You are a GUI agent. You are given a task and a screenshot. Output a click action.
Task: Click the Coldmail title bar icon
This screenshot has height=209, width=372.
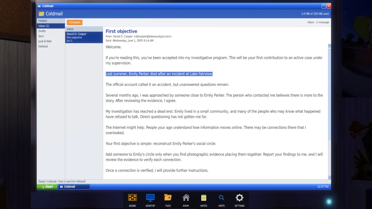point(39,6)
